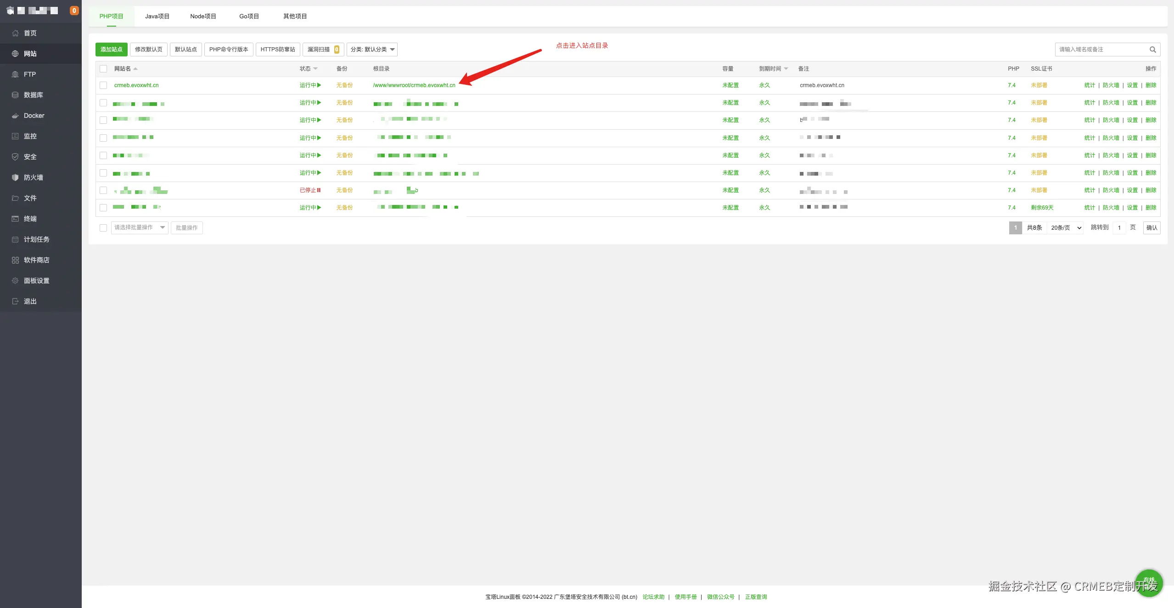Click the green 添加站点 button
This screenshot has height=608, width=1174.
tap(111, 50)
